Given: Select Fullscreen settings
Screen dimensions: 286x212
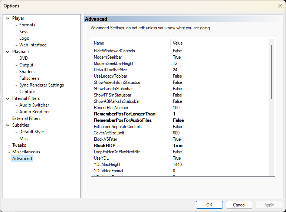Looking at the screenshot, I should coord(29,78).
